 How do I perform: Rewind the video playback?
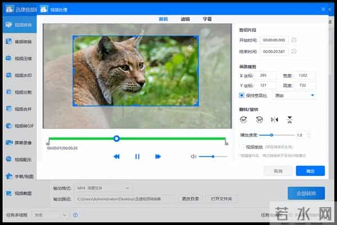coord(116,157)
